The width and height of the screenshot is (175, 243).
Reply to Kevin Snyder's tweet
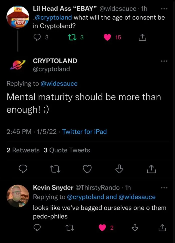coord(37,228)
